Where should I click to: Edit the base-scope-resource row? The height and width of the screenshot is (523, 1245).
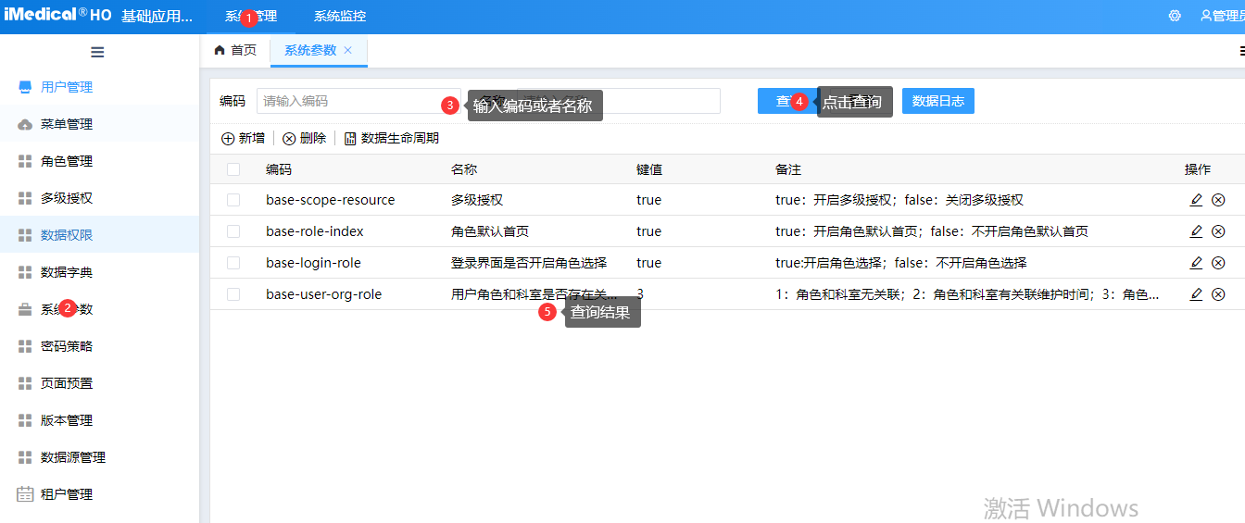(1196, 200)
